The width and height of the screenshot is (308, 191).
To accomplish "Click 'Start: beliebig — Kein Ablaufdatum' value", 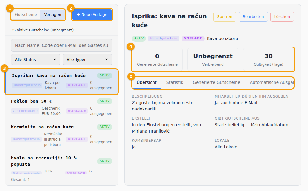I will [x=251, y=125].
